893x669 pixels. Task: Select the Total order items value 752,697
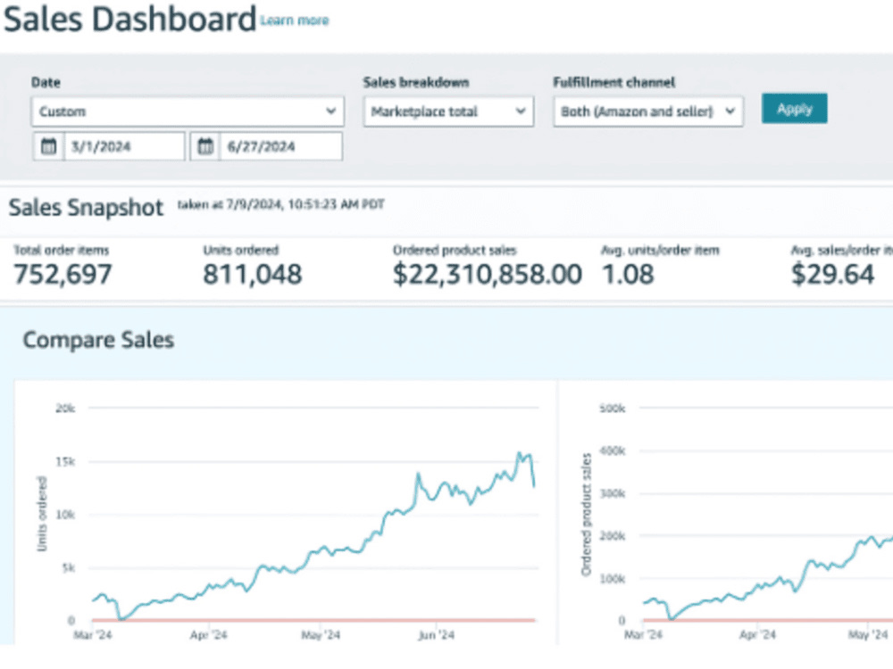click(63, 274)
